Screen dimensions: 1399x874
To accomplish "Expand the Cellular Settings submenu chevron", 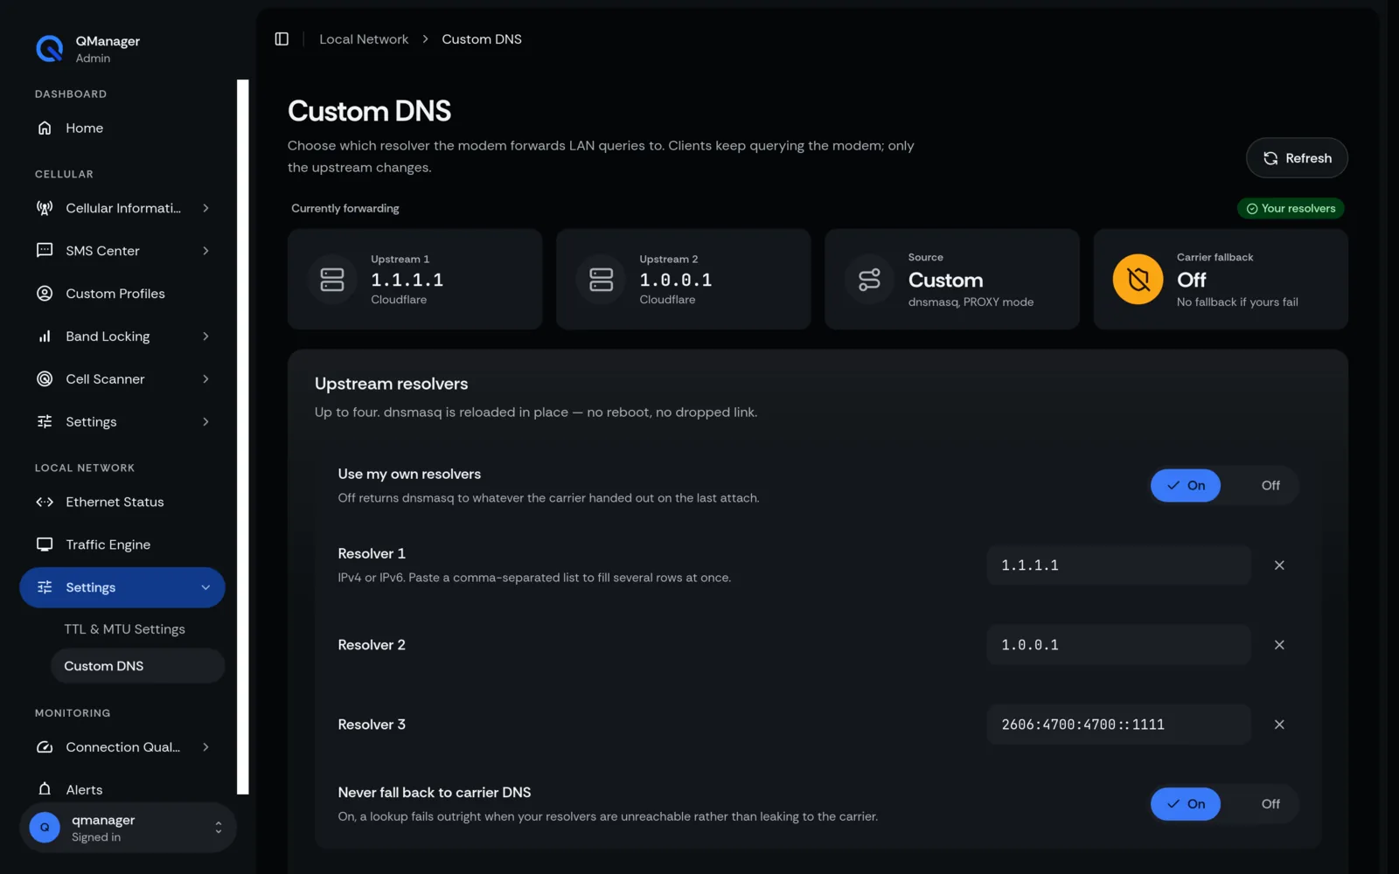I will (205, 422).
